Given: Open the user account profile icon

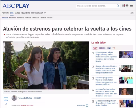Looking at the screenshot, I should click(x=127, y=6).
